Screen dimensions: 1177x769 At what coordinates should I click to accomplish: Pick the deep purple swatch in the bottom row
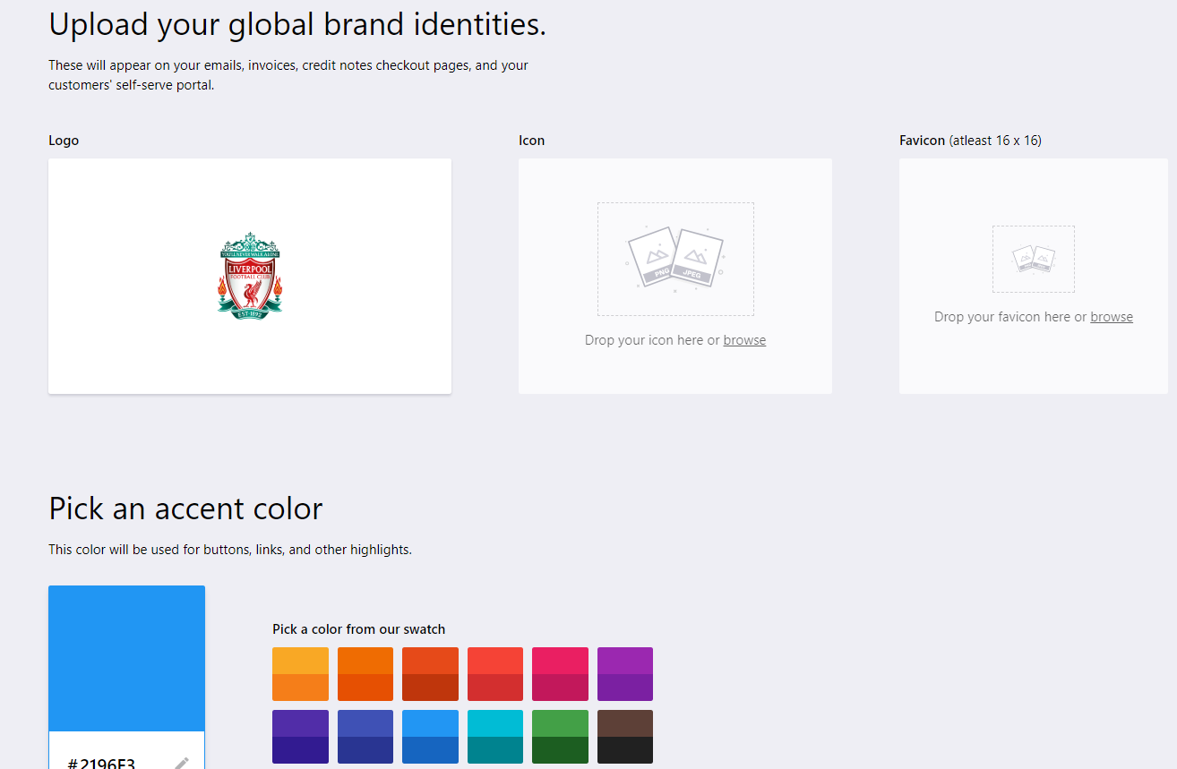[x=300, y=737]
